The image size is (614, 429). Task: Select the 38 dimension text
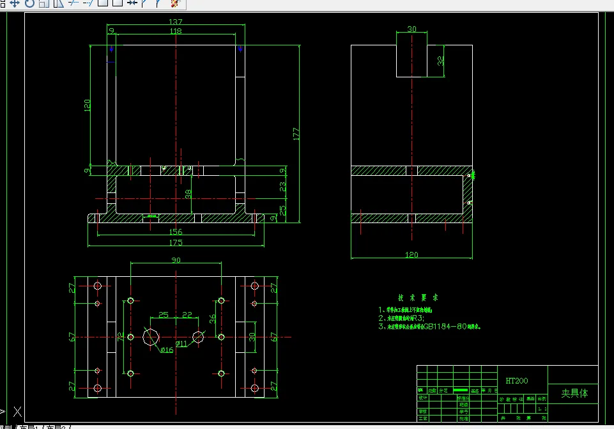(188, 194)
